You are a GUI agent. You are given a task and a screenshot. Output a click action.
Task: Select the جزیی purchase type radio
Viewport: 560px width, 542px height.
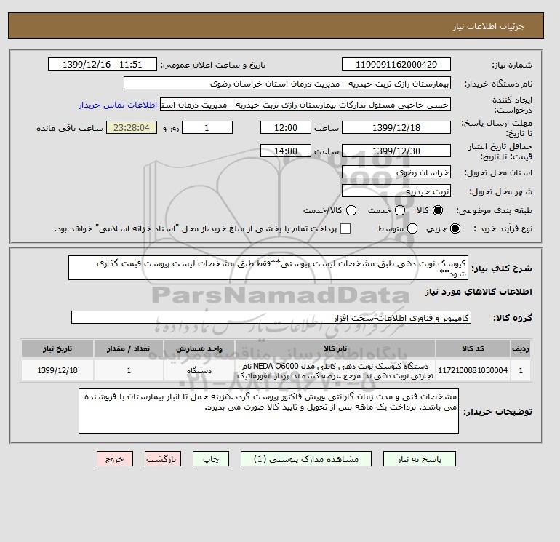pyautogui.click(x=455, y=228)
